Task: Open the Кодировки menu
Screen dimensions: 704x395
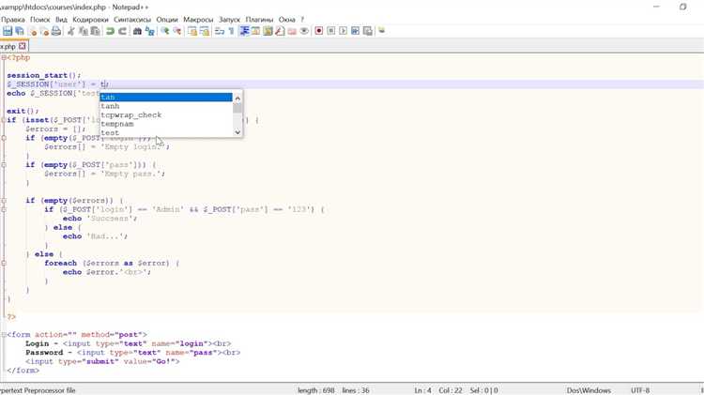Action: click(90, 20)
